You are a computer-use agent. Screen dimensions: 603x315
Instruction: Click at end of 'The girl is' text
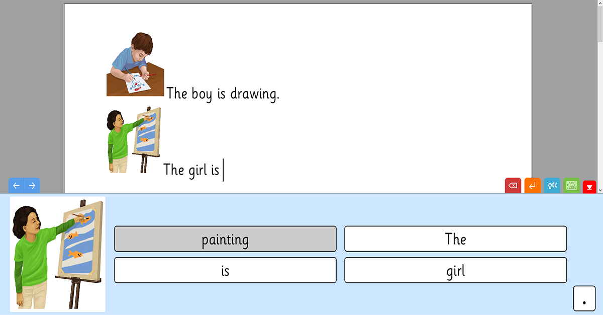pyautogui.click(x=222, y=170)
